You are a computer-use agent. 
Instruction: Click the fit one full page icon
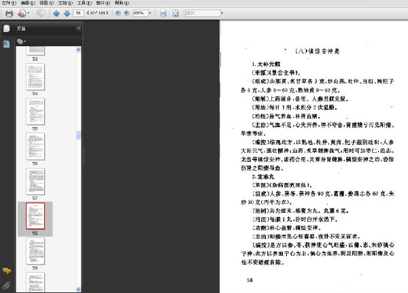175,13
